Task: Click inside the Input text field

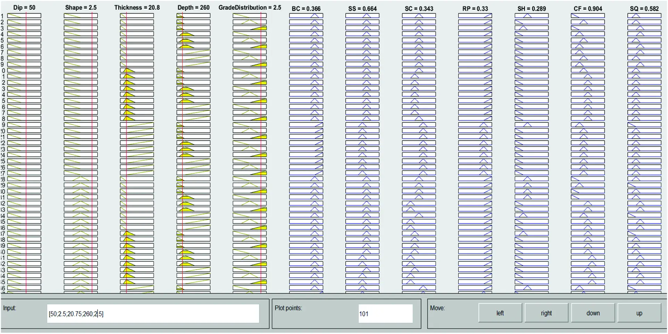Action: point(153,313)
